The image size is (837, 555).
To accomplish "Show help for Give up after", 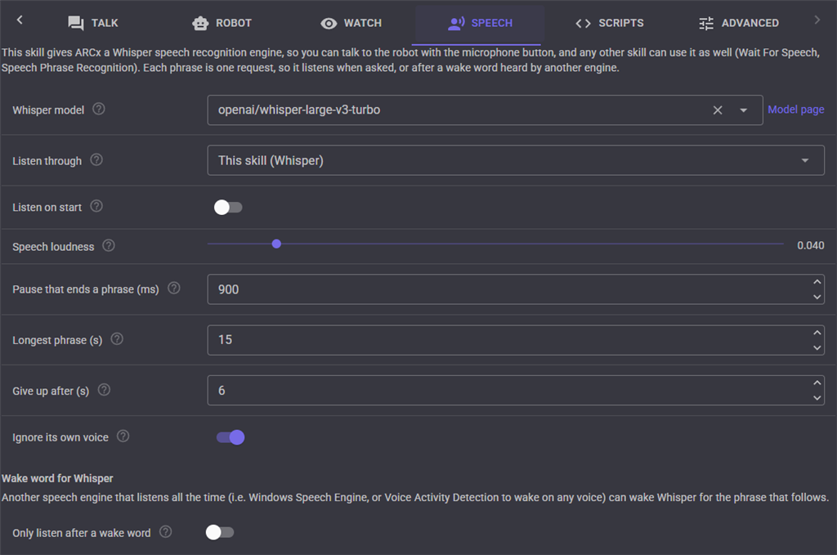I will (104, 390).
